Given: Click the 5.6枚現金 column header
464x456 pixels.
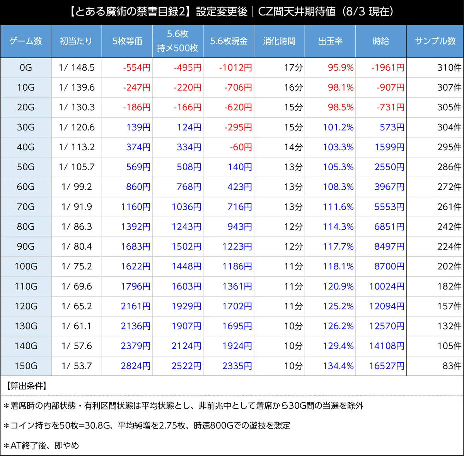Looking at the screenshot, I should pos(229,41).
